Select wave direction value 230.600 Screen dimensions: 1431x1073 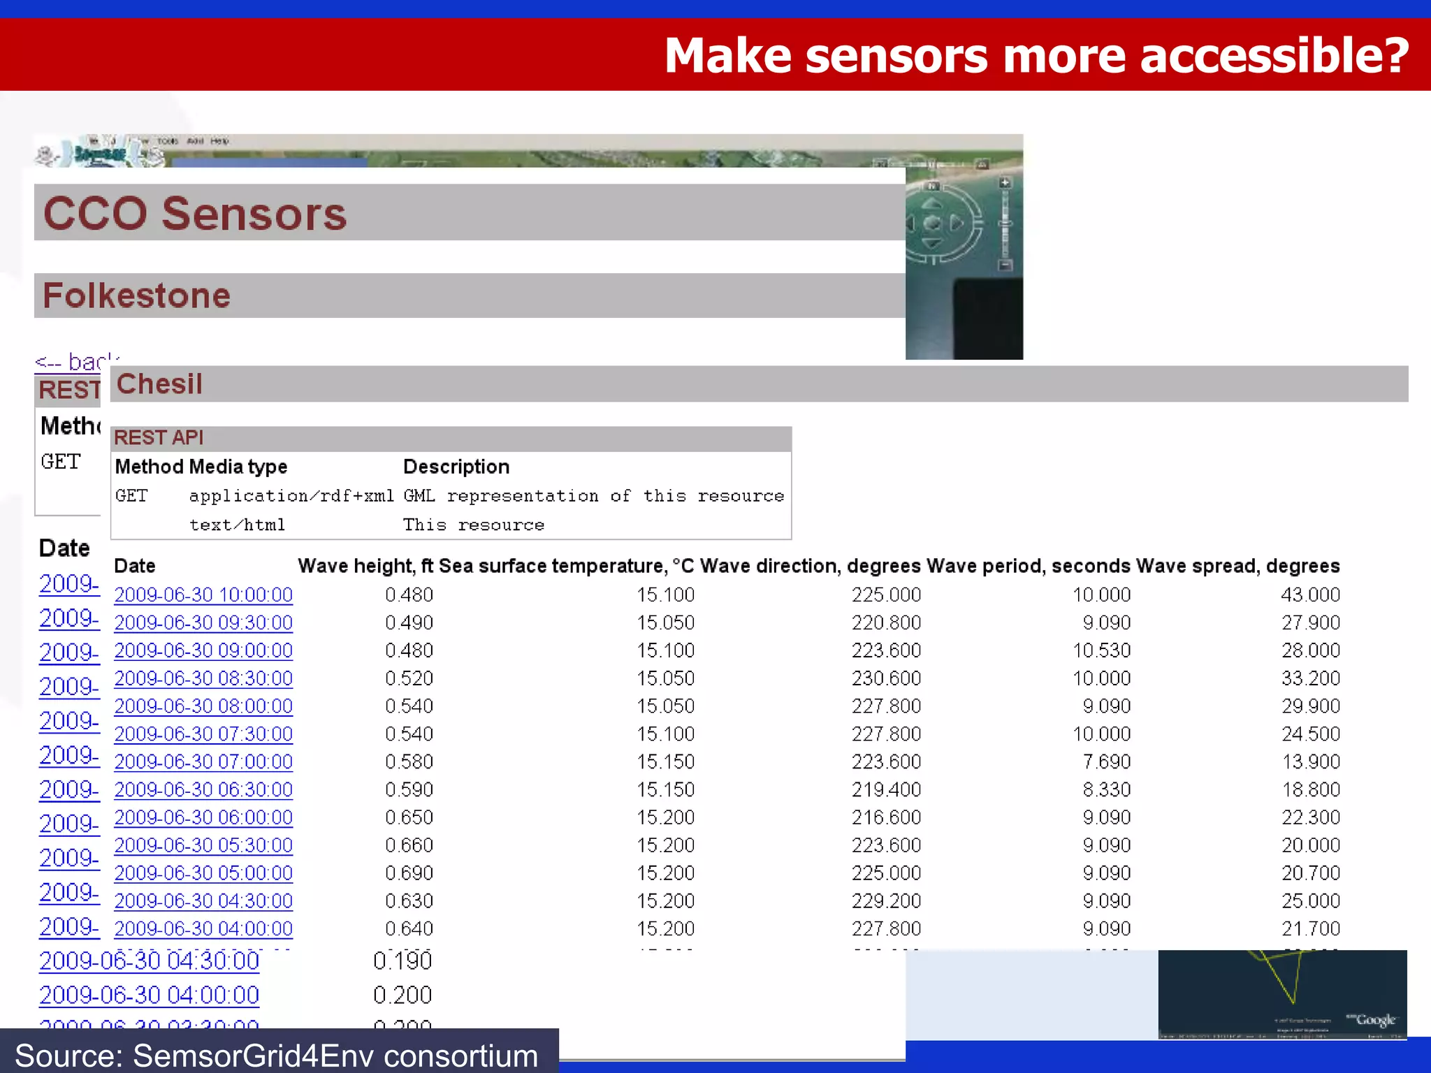[886, 678]
